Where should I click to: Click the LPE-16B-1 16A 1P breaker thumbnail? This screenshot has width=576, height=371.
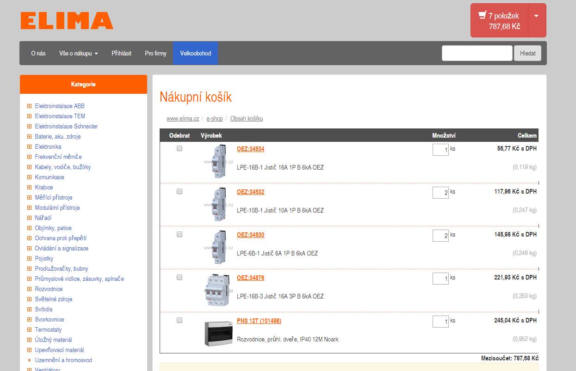218,162
